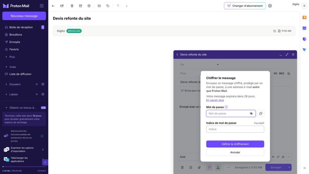Screen dimensions: 309x174
Task: Mark message as spam with circle-x icon
Action: (89, 6)
